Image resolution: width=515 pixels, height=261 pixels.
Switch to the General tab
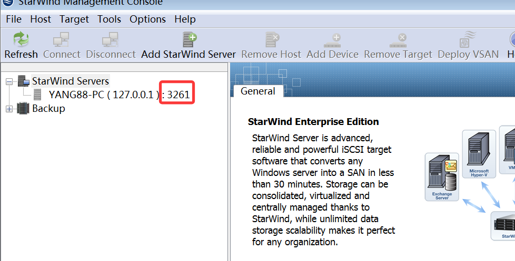tap(258, 91)
